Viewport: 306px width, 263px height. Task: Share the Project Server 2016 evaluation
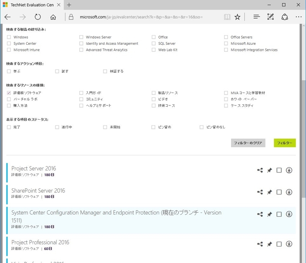260,170
